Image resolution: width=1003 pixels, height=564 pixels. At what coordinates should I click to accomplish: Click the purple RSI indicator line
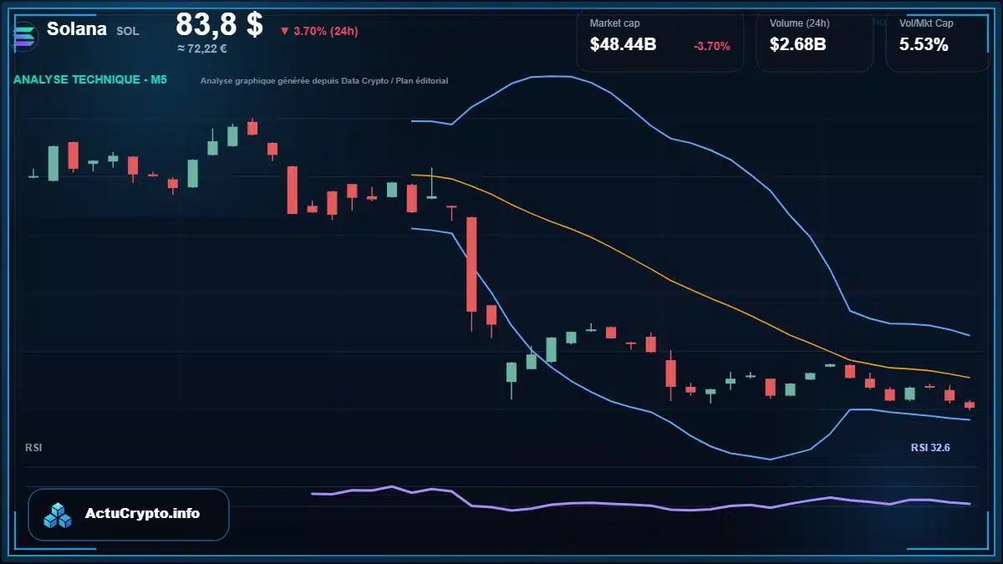pyautogui.click(x=640, y=504)
